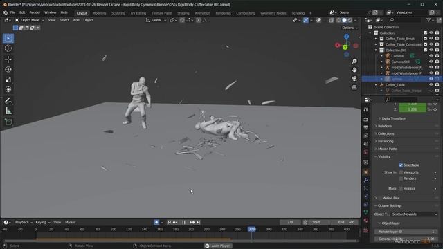
Task: Hide Camera Still with its eye icon
Action: (x=431, y=62)
